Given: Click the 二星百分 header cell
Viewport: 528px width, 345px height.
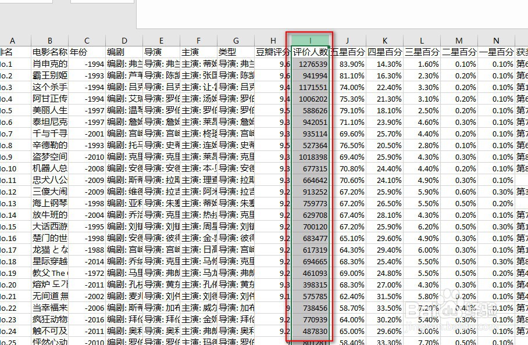Looking at the screenshot, I should [459, 52].
